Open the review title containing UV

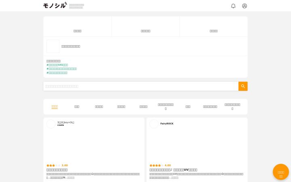click(x=173, y=170)
